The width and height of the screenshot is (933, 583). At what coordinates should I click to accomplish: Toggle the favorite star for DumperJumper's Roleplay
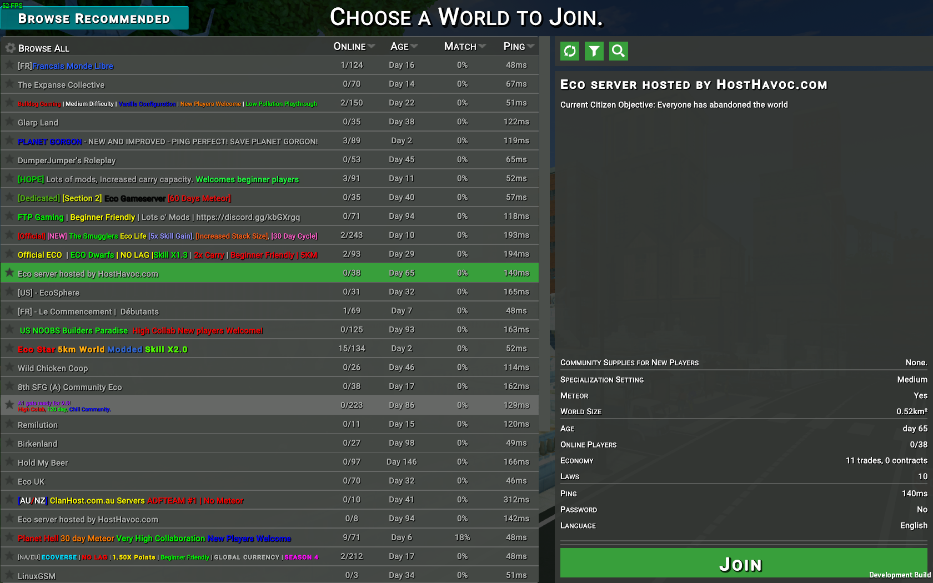click(9, 159)
